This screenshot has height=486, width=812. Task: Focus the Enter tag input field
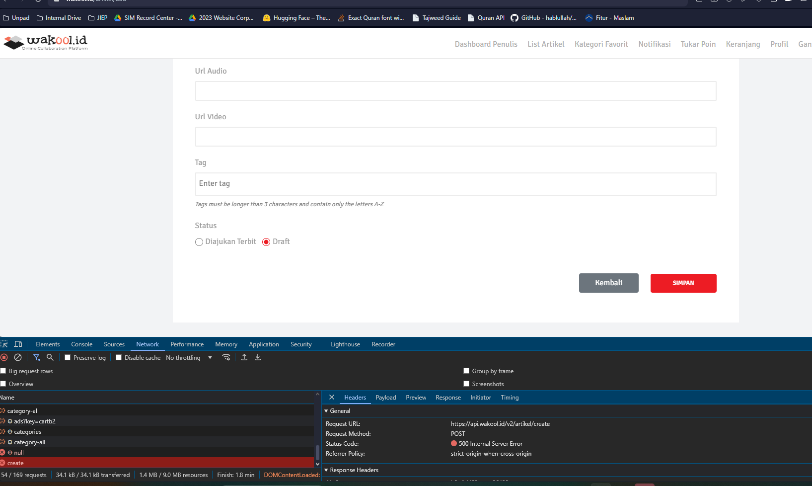point(455,184)
